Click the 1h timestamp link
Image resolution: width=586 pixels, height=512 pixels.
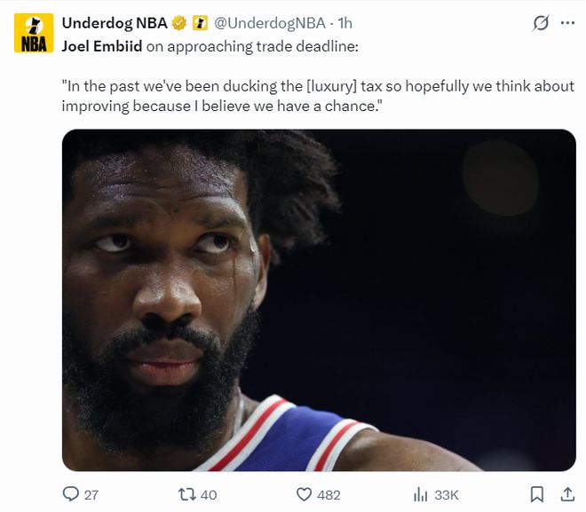[345, 24]
